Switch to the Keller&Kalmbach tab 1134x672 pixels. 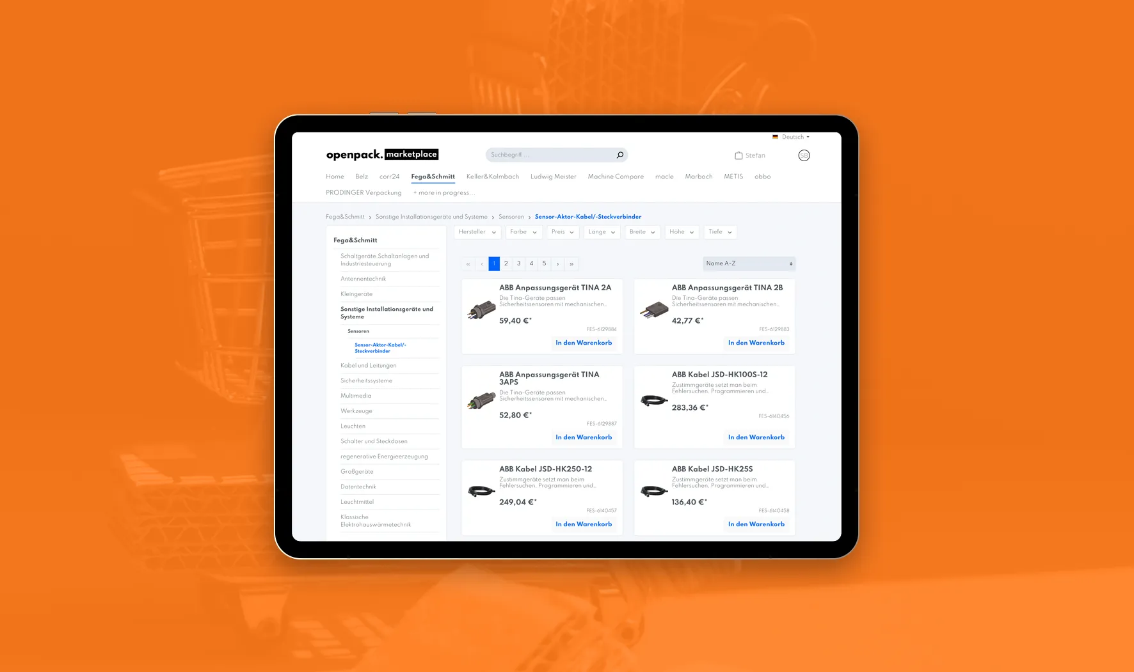[x=492, y=176]
